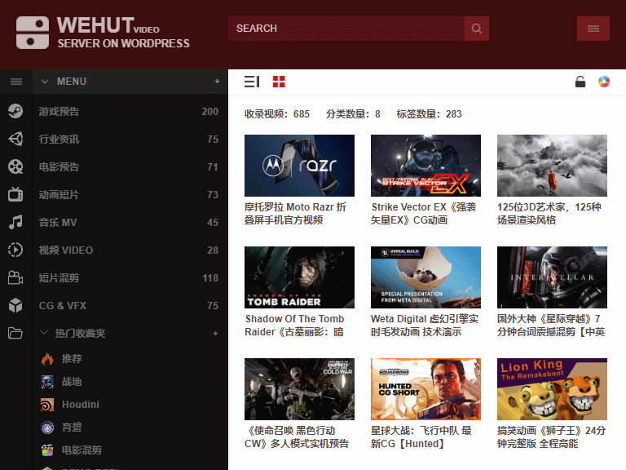
Task: Click the music note icon for 音乐 MV
Action: point(15,222)
